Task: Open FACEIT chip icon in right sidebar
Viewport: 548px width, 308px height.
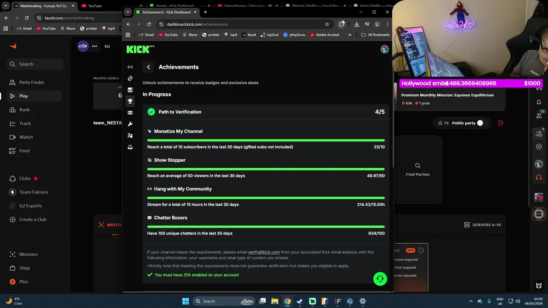Action: point(539,214)
